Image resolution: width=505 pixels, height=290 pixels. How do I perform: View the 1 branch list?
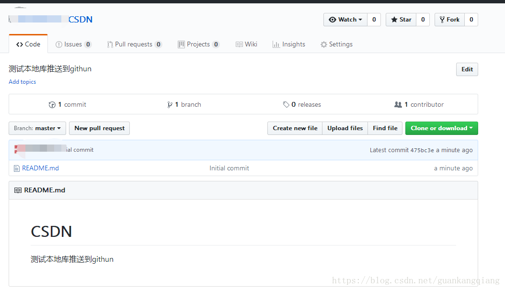pos(184,104)
